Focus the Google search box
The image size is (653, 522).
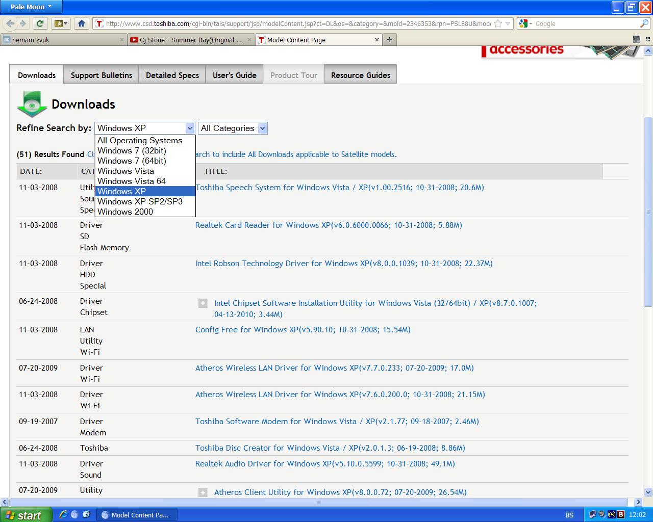586,23
